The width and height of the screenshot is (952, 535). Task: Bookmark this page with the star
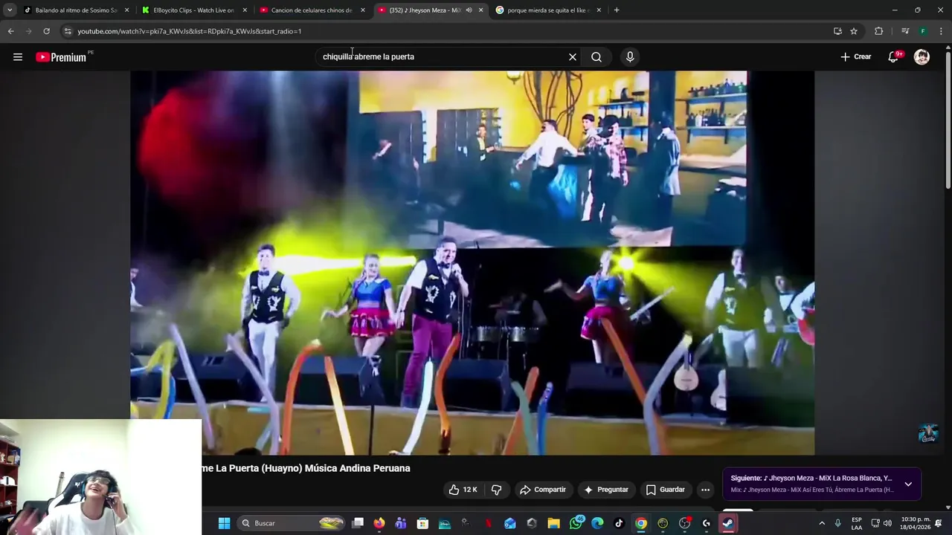pyautogui.click(x=854, y=31)
